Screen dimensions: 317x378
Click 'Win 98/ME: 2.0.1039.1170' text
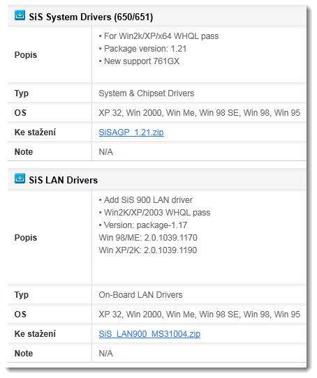148,238
